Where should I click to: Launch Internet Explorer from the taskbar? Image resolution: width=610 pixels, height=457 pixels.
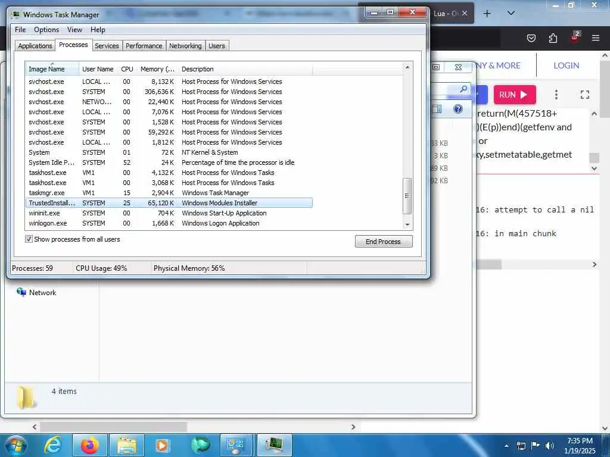(x=53, y=445)
